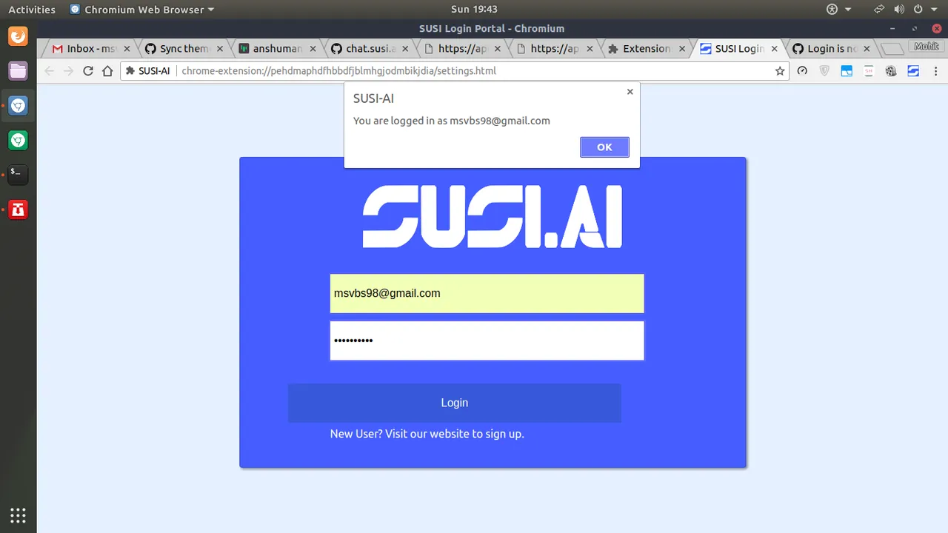Screen dimensions: 948x533
Task: Launch Firefox from the dock
Action: click(18, 36)
